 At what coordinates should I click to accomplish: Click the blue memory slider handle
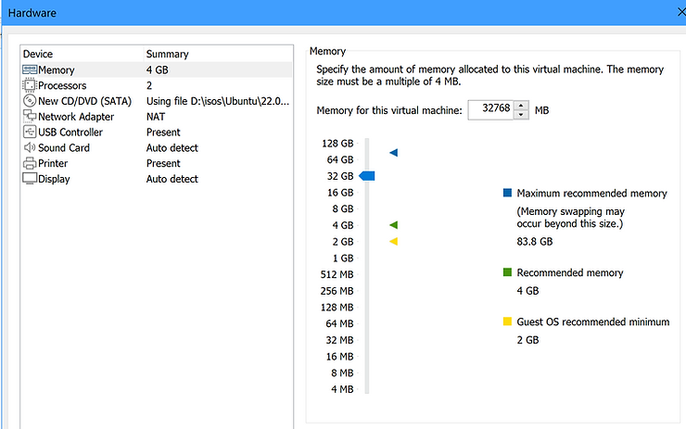tap(367, 176)
